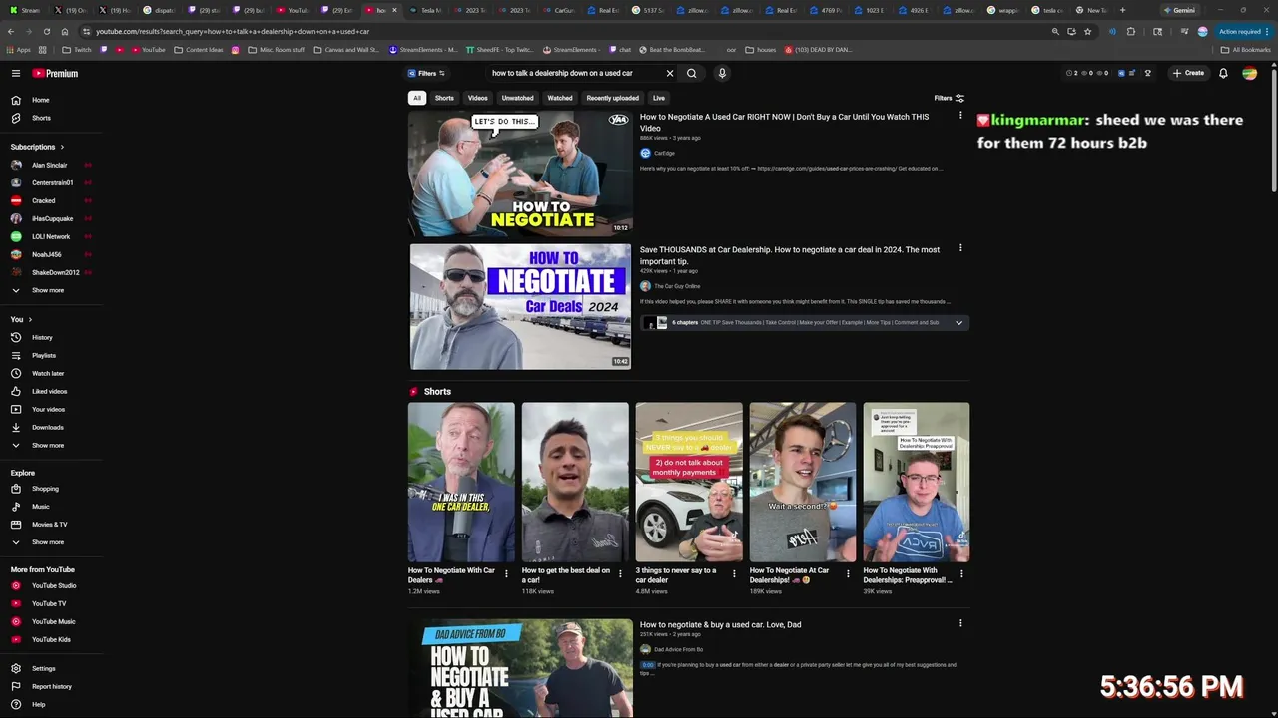The height and width of the screenshot is (718, 1278).
Task: Expand the 6 chapters chevron
Action: (x=958, y=323)
